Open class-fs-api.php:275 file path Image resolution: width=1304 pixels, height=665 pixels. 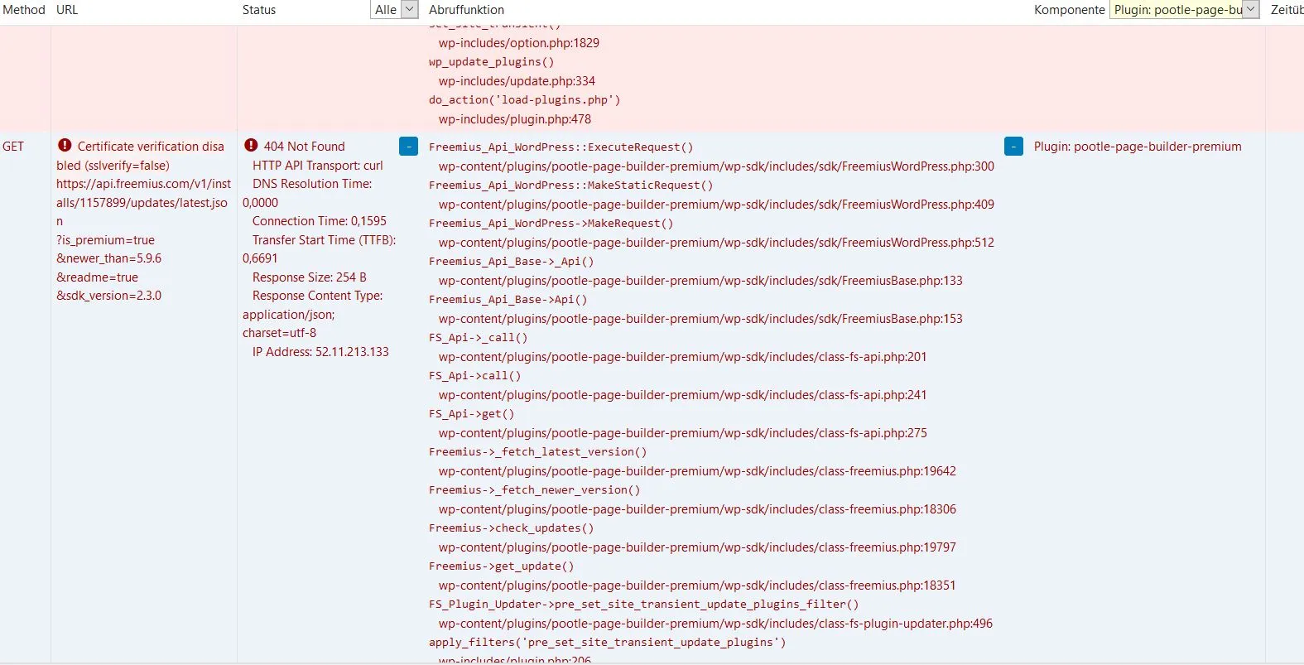(x=683, y=433)
